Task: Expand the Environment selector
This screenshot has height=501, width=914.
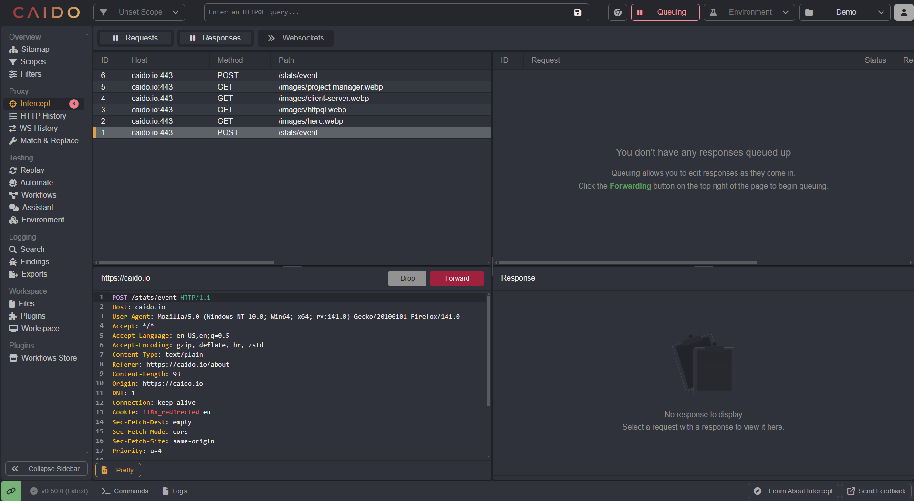Action: tap(749, 12)
